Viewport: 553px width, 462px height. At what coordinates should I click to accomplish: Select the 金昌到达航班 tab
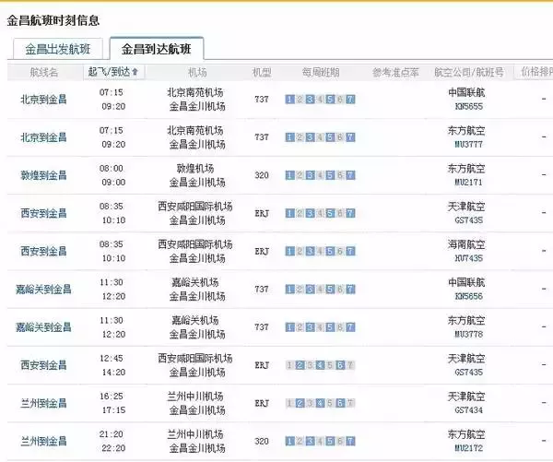point(156,50)
